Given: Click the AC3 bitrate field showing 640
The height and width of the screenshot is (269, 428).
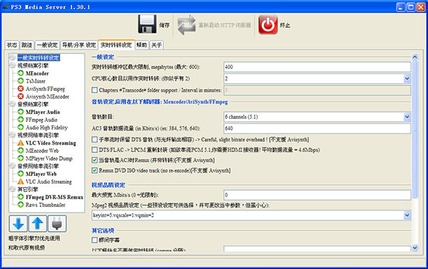Looking at the screenshot, I should pos(317,129).
